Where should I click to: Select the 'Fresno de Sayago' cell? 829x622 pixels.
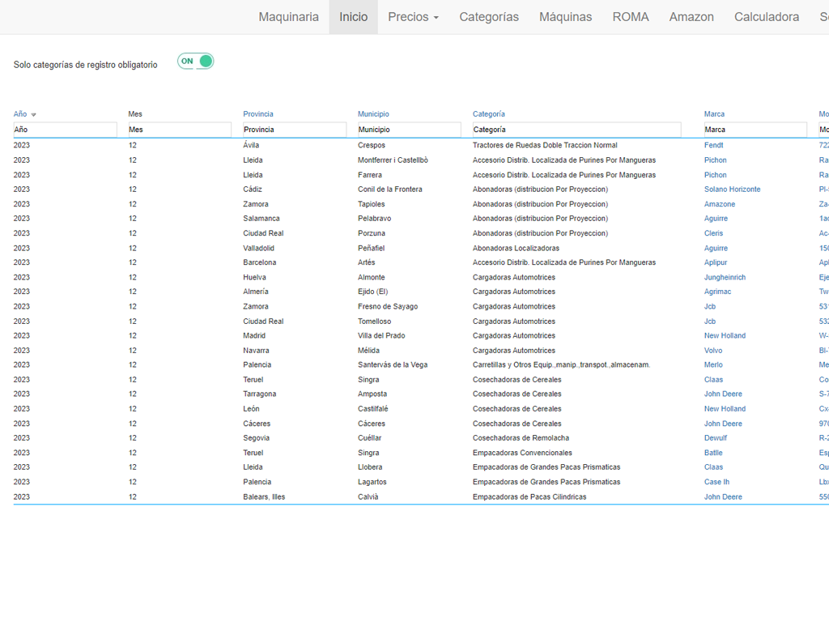coord(388,307)
